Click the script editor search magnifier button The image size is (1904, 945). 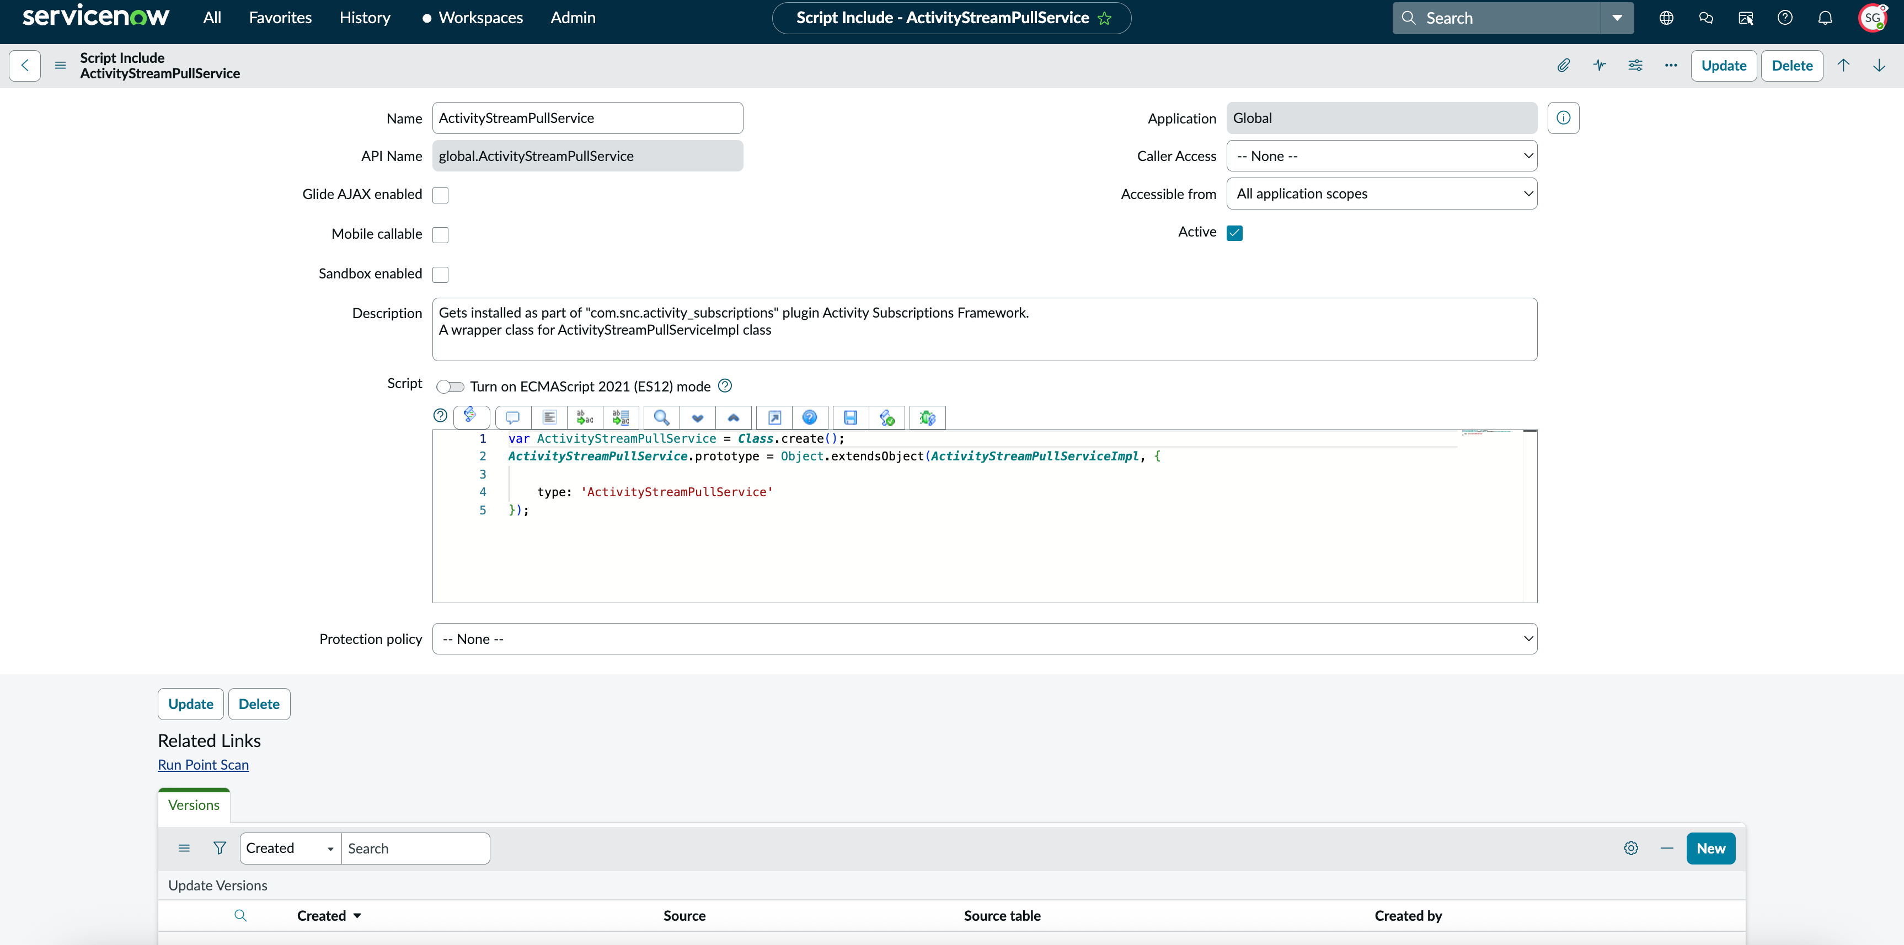661,418
